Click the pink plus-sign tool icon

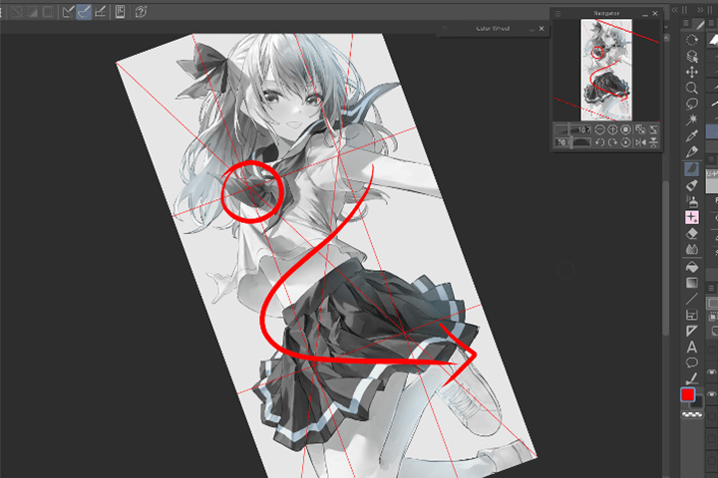692,217
